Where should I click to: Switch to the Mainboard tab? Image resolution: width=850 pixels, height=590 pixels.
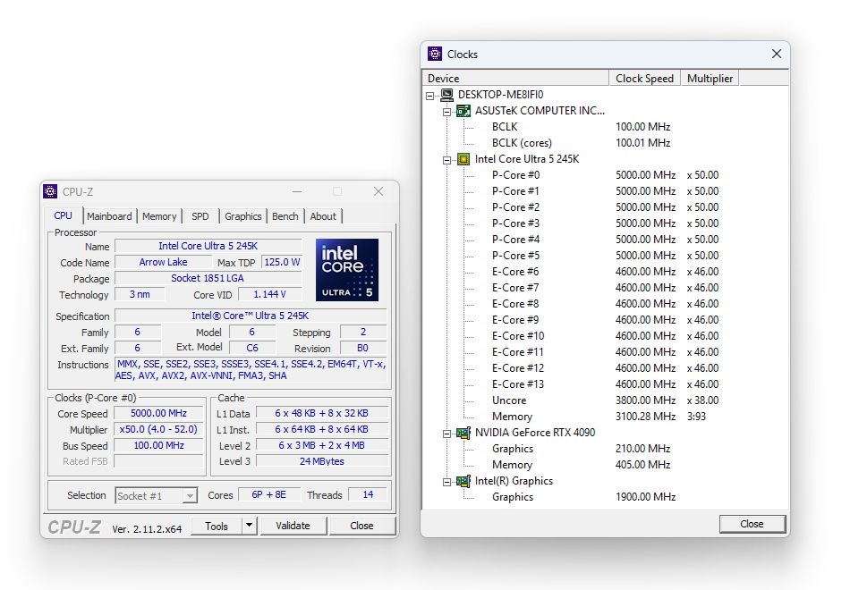coord(109,216)
